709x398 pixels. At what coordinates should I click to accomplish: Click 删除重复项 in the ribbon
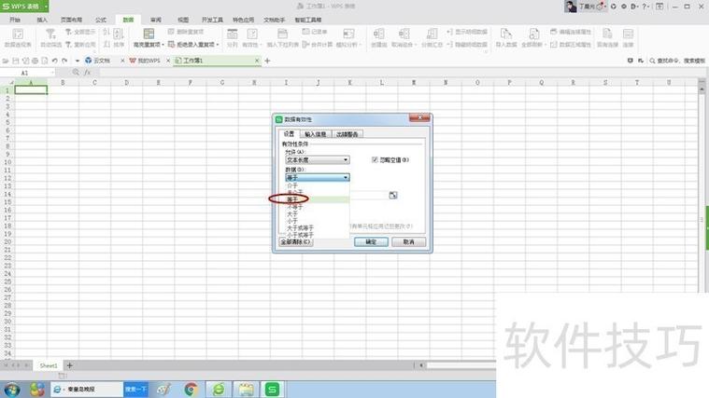pyautogui.click(x=186, y=32)
